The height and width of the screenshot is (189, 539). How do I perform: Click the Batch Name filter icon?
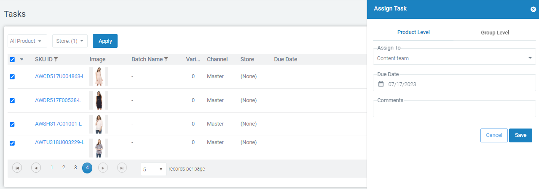(x=166, y=60)
